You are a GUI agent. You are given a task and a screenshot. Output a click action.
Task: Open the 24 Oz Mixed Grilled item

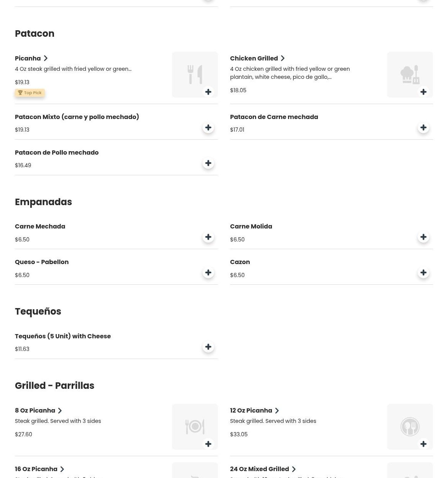(x=260, y=469)
